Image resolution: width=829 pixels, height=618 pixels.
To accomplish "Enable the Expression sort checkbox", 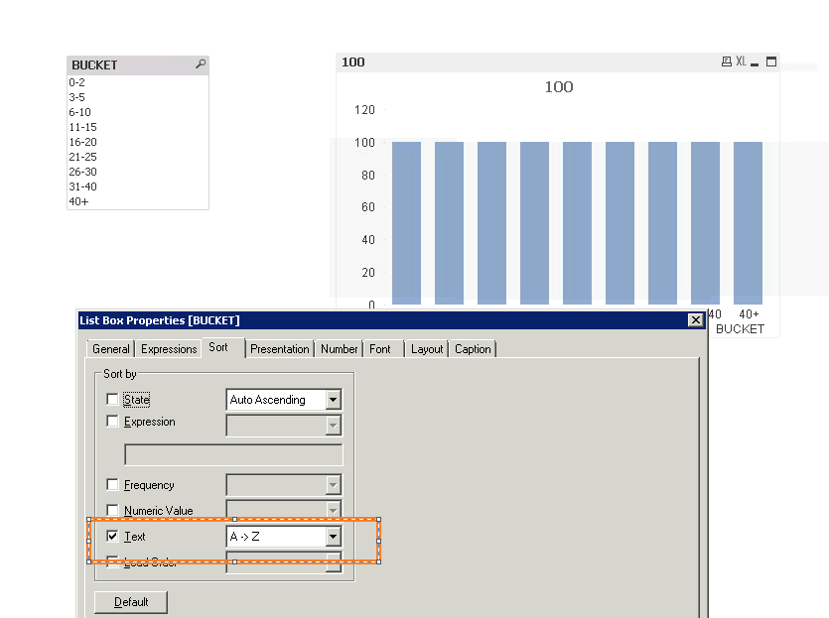I will pyautogui.click(x=112, y=421).
